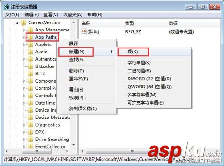
Task: Choose 查找(F)... in the context menu
Action: [x=86, y=60]
